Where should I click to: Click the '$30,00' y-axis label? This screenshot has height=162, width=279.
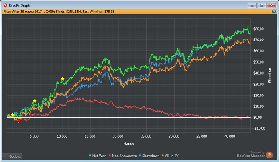tap(259, 84)
